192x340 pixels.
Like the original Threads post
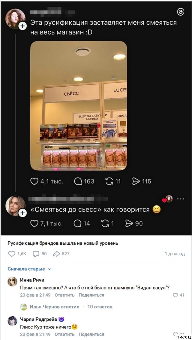click(x=34, y=181)
